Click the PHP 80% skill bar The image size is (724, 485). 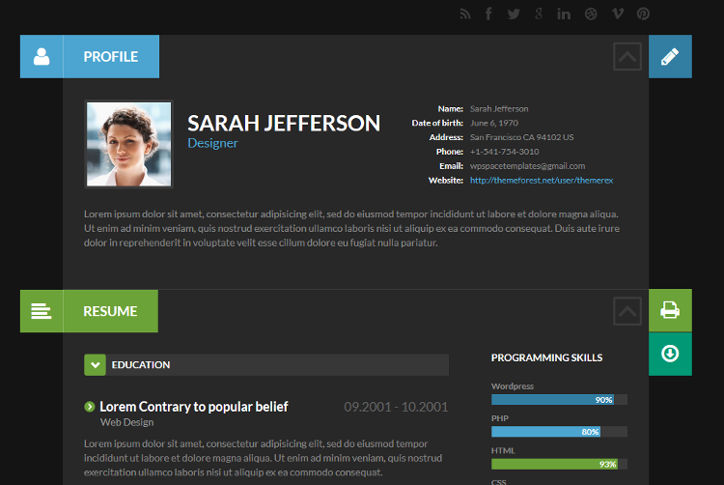coord(559,432)
